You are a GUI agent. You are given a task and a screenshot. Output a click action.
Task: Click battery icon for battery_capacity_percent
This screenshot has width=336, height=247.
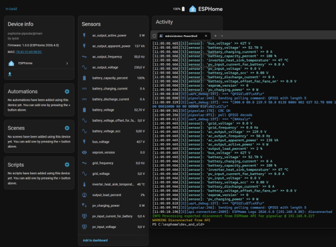[x=84, y=78]
